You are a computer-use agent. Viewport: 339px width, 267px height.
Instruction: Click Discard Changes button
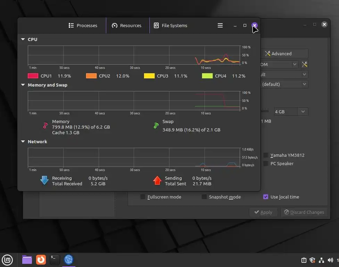coord(304,212)
